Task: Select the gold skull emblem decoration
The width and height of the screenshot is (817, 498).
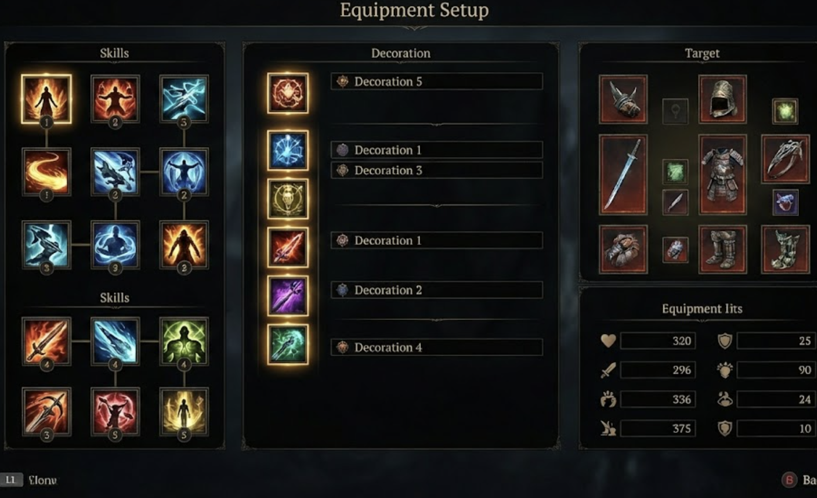Action: tap(288, 199)
